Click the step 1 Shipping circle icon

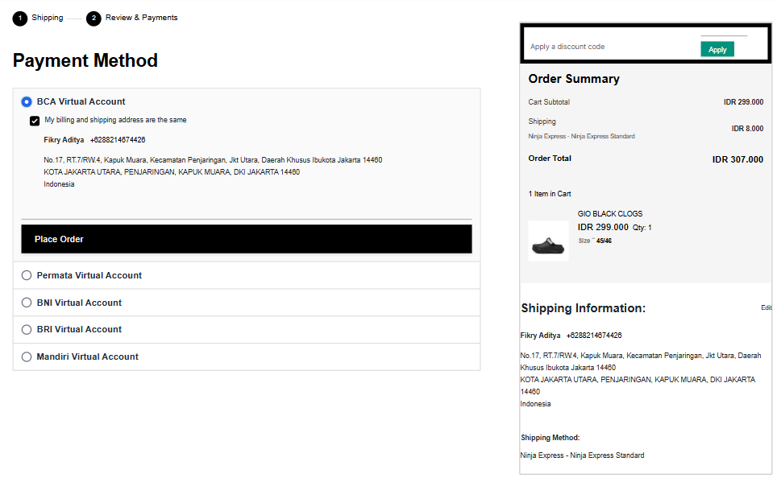pos(19,19)
